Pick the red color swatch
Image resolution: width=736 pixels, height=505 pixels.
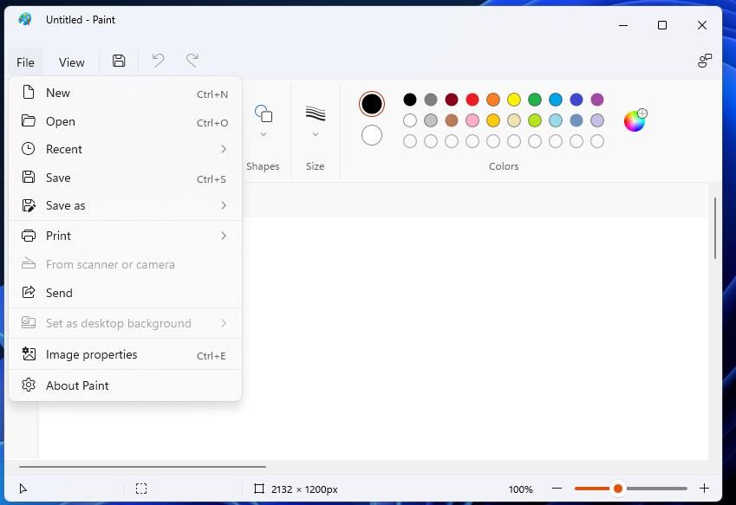(472, 100)
